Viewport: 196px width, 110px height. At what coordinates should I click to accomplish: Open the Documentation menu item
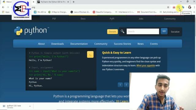point(79,44)
